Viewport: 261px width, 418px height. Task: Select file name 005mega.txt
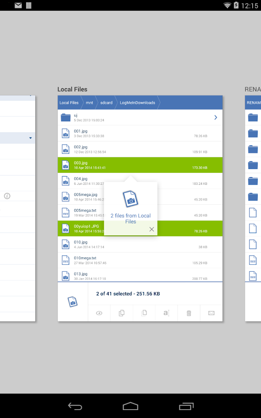[85, 210]
